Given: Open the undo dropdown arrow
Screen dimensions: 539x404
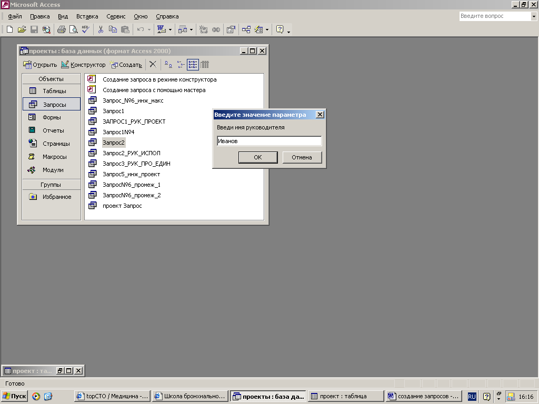Looking at the screenshot, I should pyautogui.click(x=149, y=29).
